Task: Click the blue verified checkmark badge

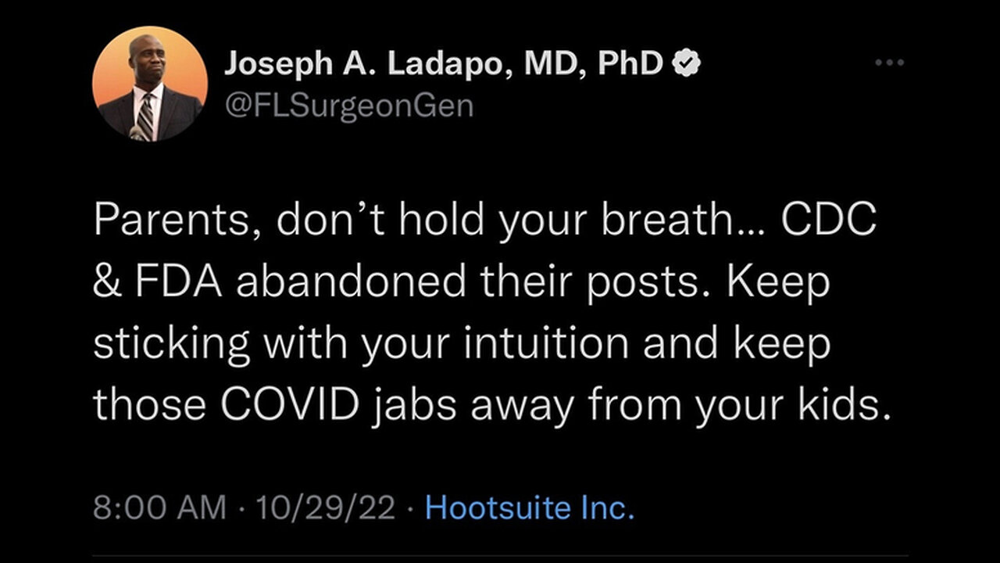Action: tap(687, 64)
